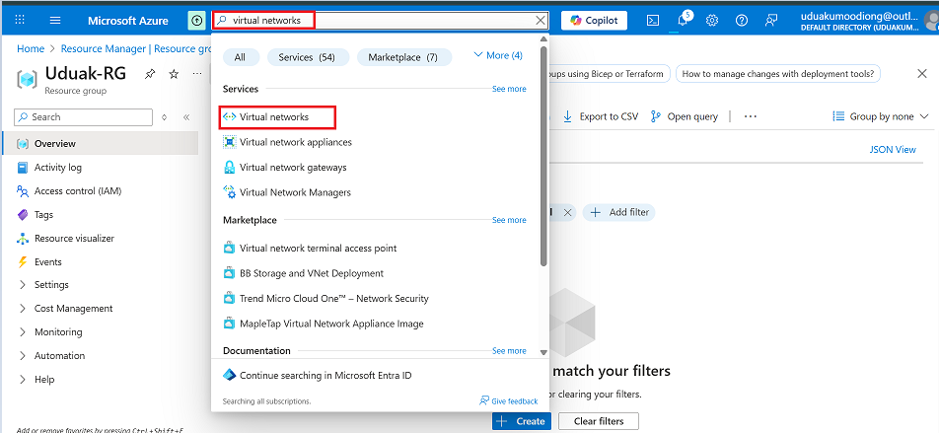939x433 pixels.
Task: Open the Feedback icon in header
Action: [x=770, y=21]
